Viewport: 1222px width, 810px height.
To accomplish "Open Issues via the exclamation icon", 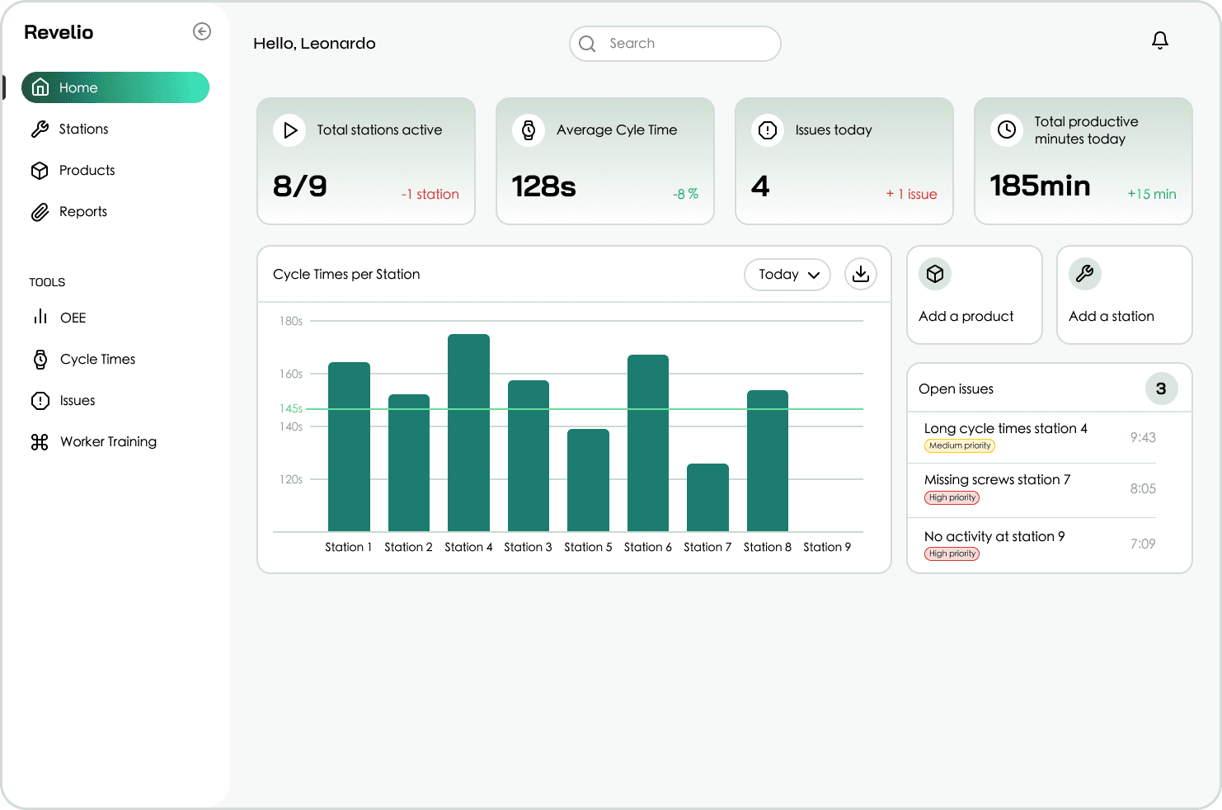I will (x=40, y=400).
